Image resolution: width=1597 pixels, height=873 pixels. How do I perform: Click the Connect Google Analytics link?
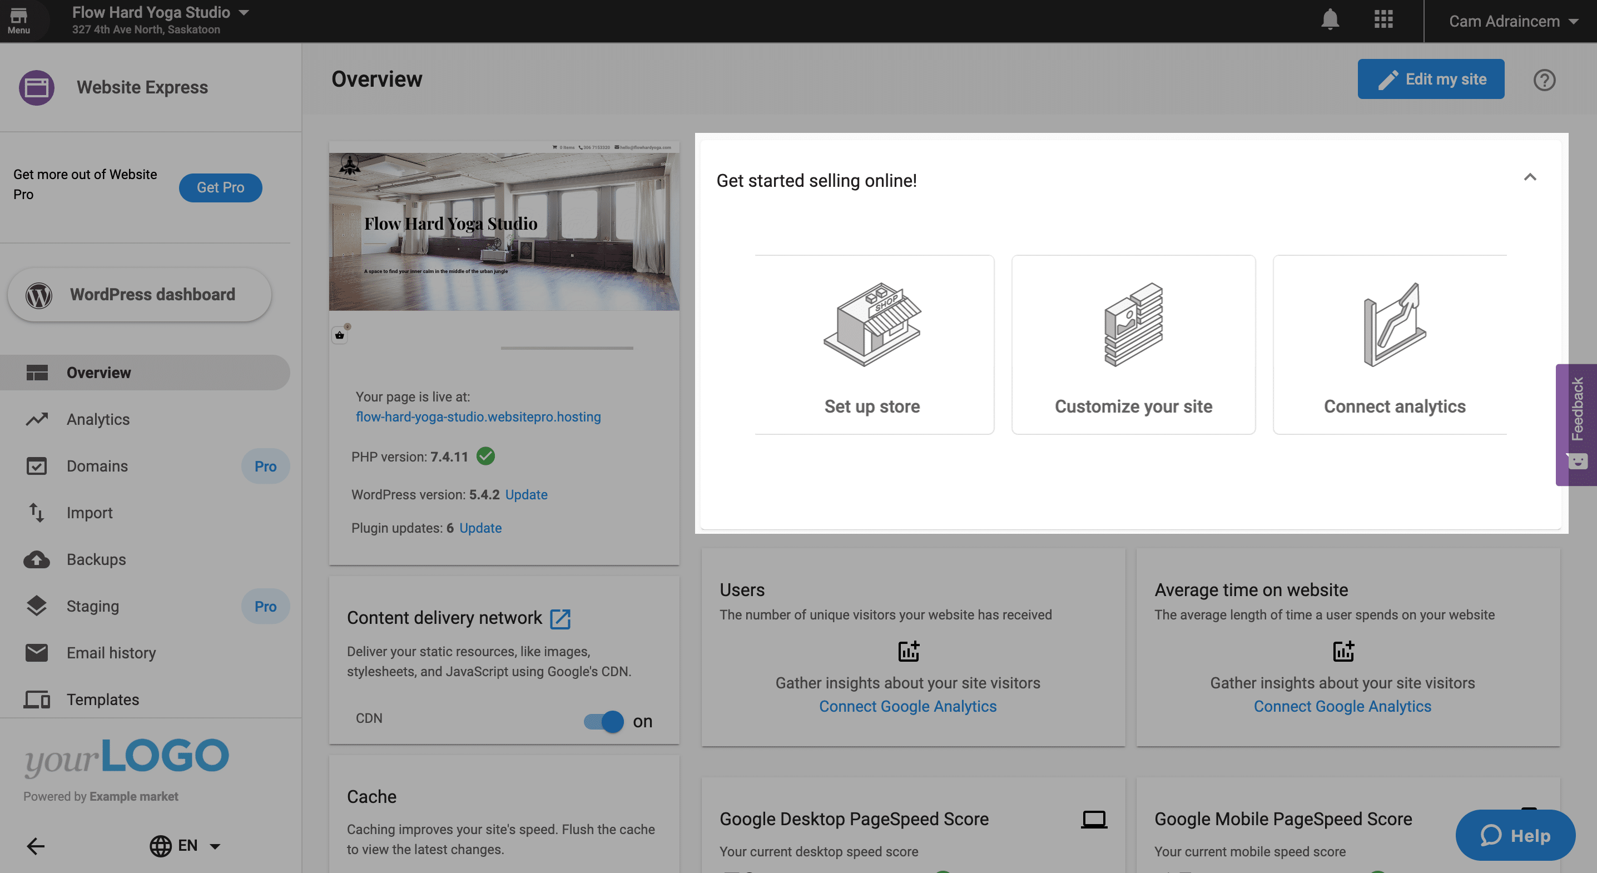pyautogui.click(x=908, y=706)
